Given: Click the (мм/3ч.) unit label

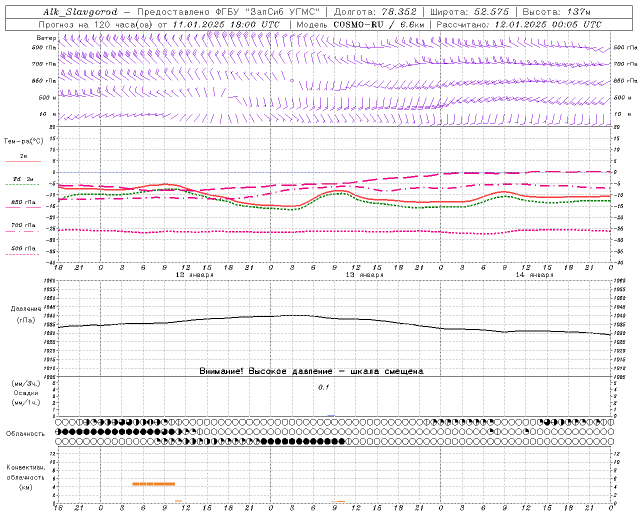Looking at the screenshot, I should point(26,383).
